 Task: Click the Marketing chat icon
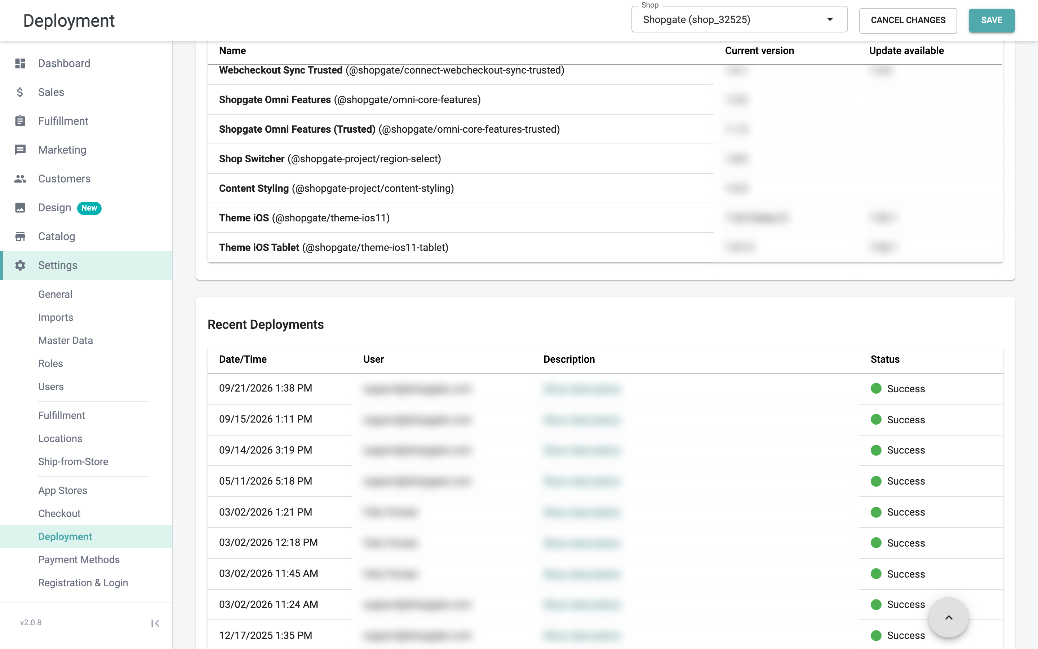[x=20, y=150]
